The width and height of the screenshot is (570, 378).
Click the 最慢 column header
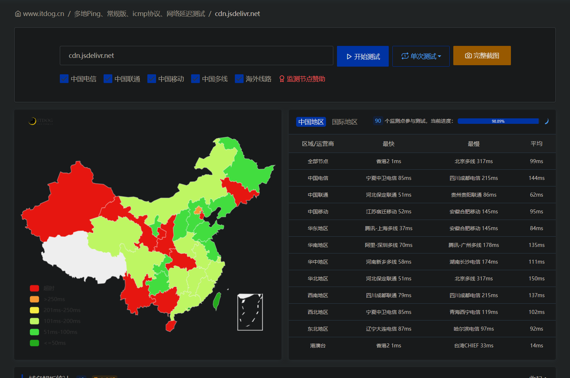(x=474, y=144)
